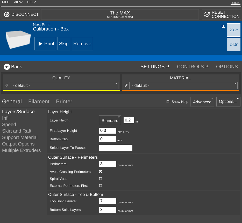Viewport: 242px width, 223px height.
Task: Open the Quality preset dropdown
Action: pos(64,86)
